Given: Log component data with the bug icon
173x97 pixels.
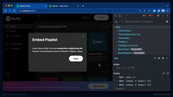Looking at the screenshot, I should 163,58.
